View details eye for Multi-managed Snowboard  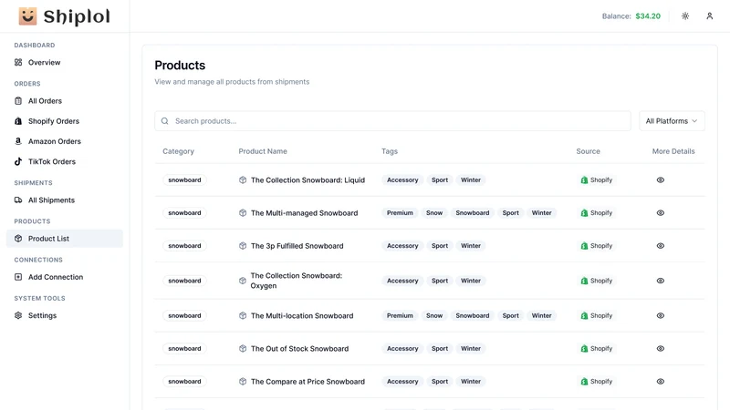point(660,213)
